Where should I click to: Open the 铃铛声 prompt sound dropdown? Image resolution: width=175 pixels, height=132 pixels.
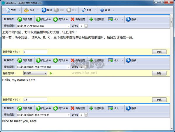[x=35, y=73]
